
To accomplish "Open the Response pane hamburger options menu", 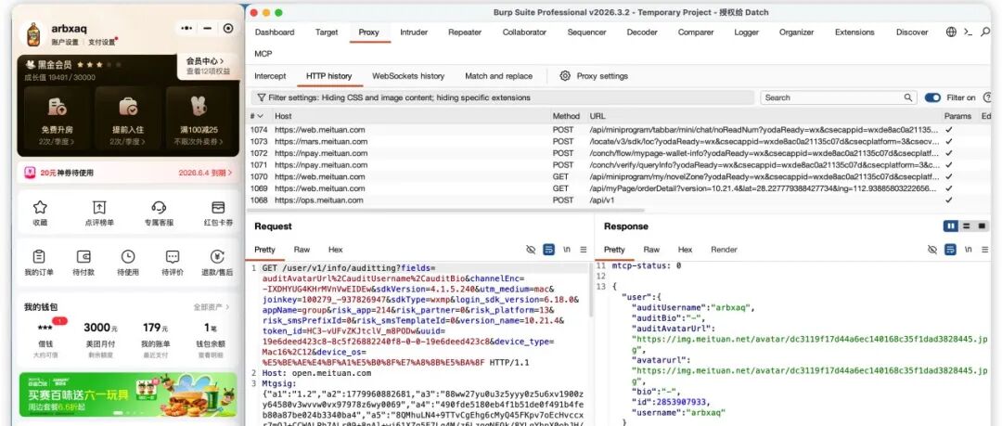I will tap(984, 250).
